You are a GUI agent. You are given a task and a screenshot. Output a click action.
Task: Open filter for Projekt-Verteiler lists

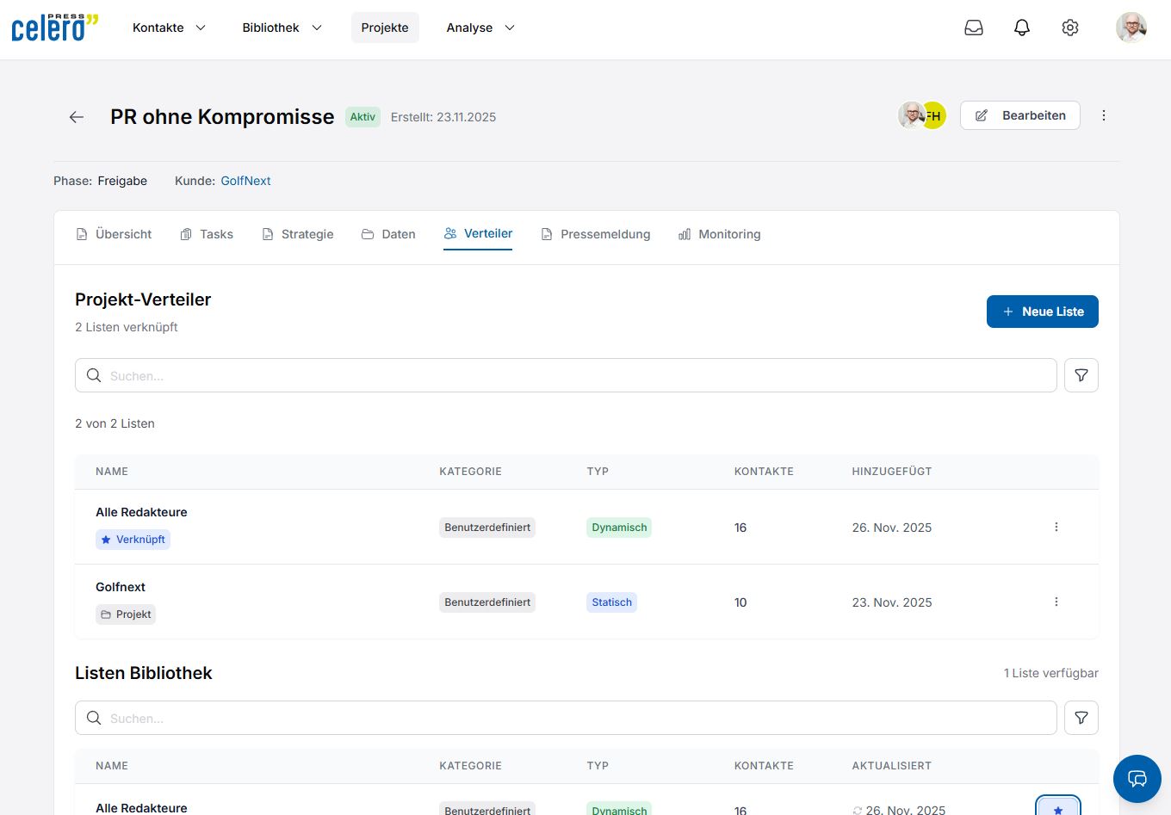point(1081,375)
